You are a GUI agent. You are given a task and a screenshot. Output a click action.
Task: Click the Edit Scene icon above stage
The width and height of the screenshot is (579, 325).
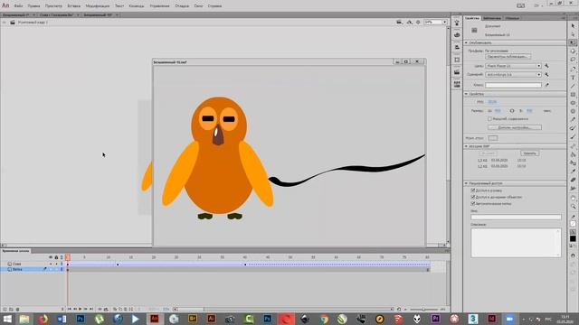click(x=399, y=22)
